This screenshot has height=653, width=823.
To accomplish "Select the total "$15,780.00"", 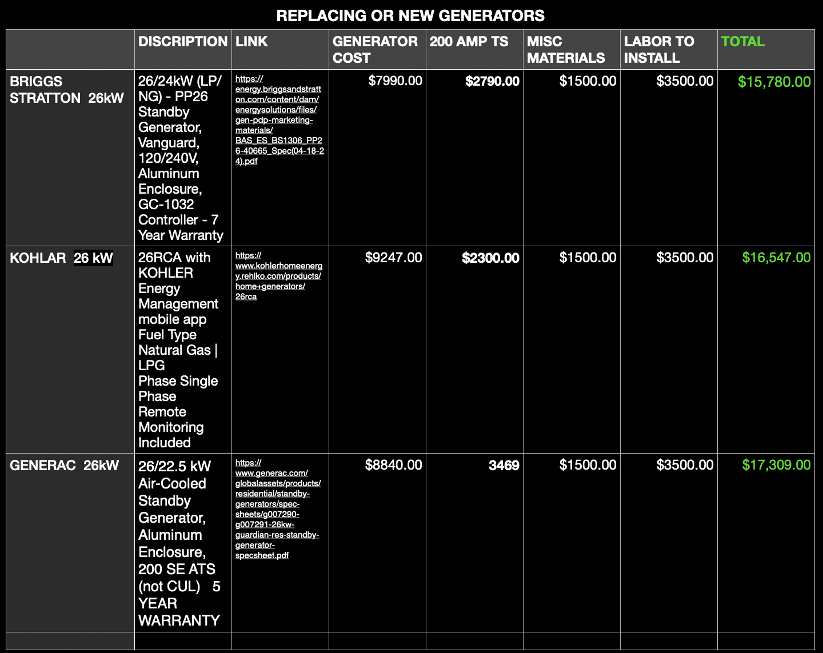I will (x=774, y=82).
